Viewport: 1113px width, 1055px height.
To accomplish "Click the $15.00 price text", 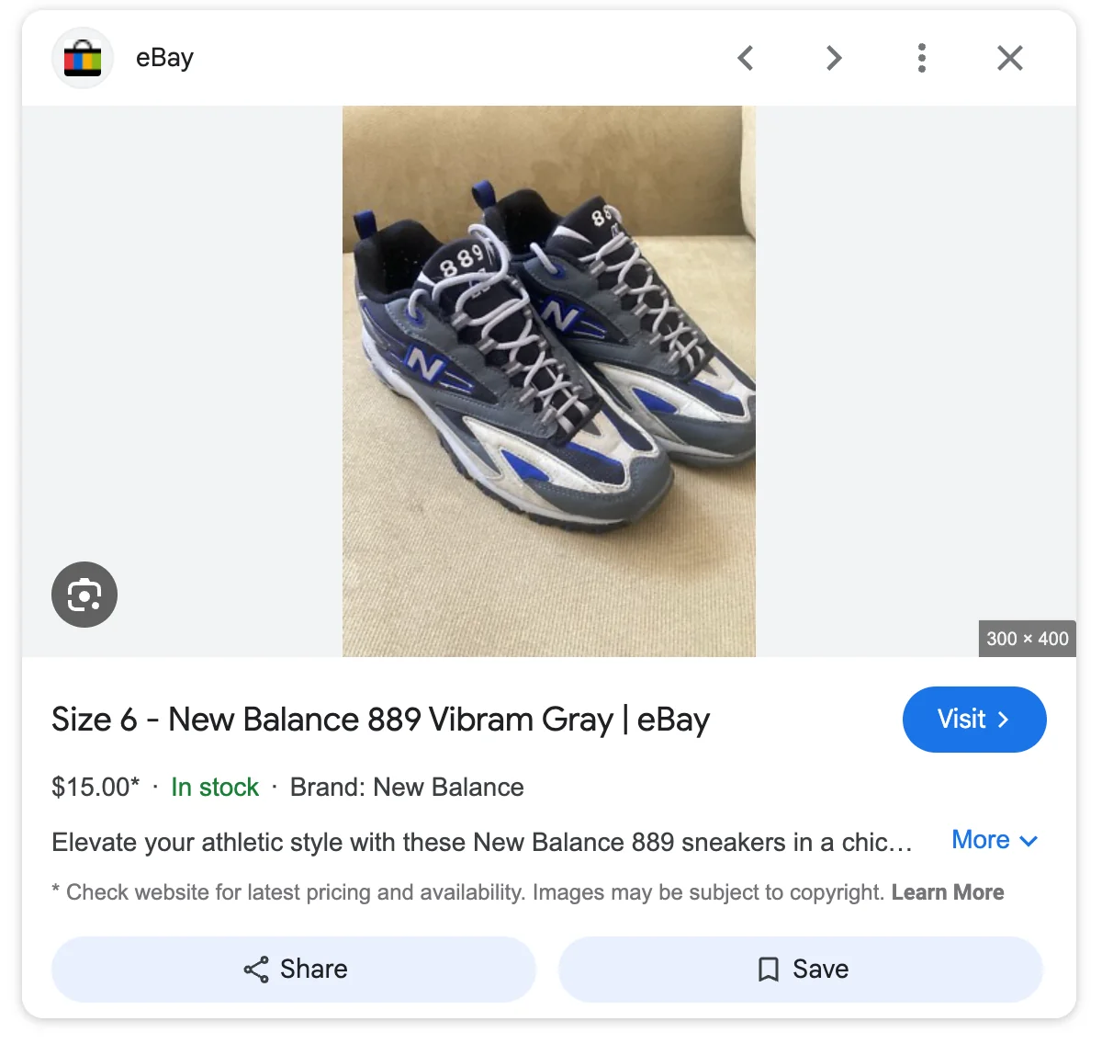I will pos(95,788).
